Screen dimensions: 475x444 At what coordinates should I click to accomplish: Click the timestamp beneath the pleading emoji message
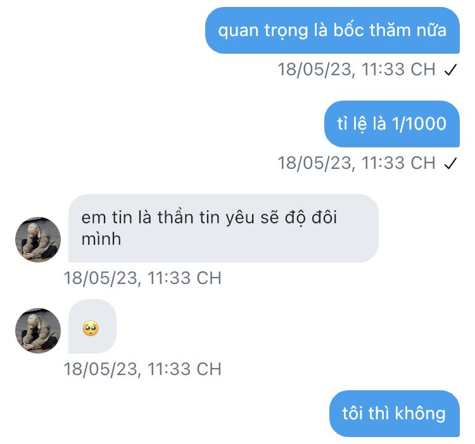(x=142, y=369)
